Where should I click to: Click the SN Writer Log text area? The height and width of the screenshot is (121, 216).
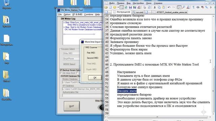(x=83, y=33)
